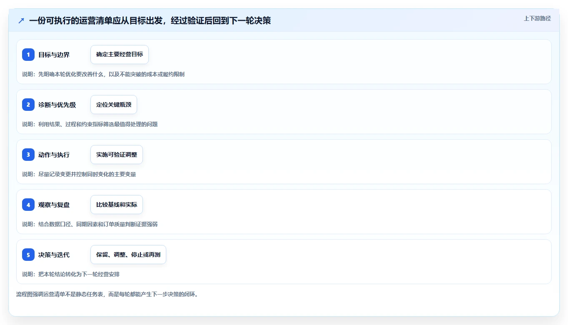Screen dimensions: 568x325
Task: Click the step 1 number badge
Action: point(28,55)
